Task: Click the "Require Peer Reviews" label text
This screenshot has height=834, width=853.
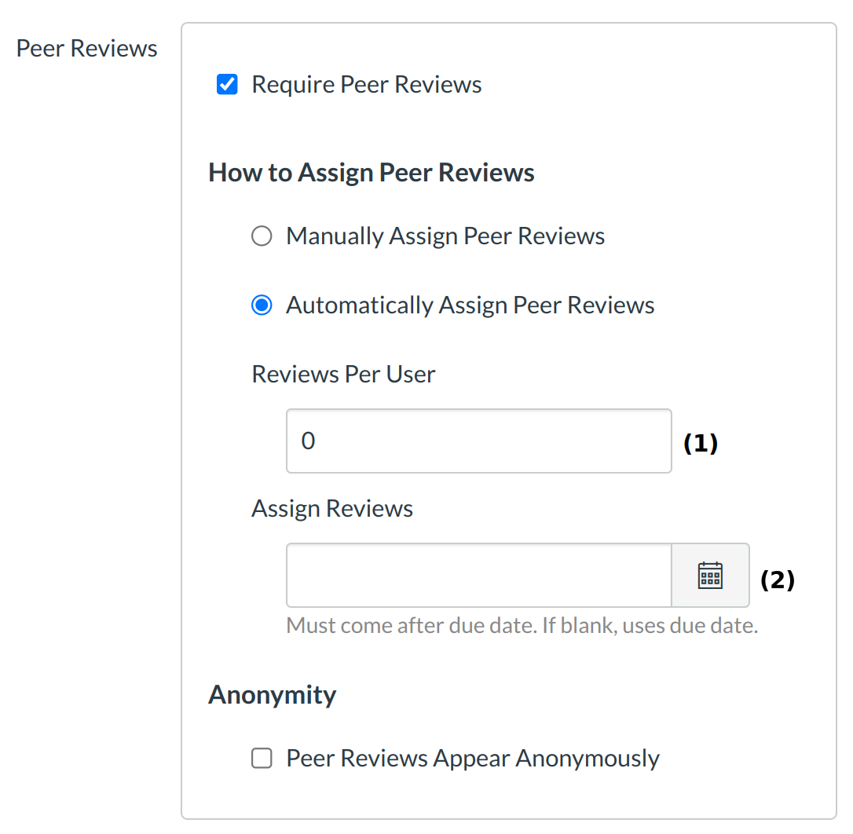Action: coord(366,85)
